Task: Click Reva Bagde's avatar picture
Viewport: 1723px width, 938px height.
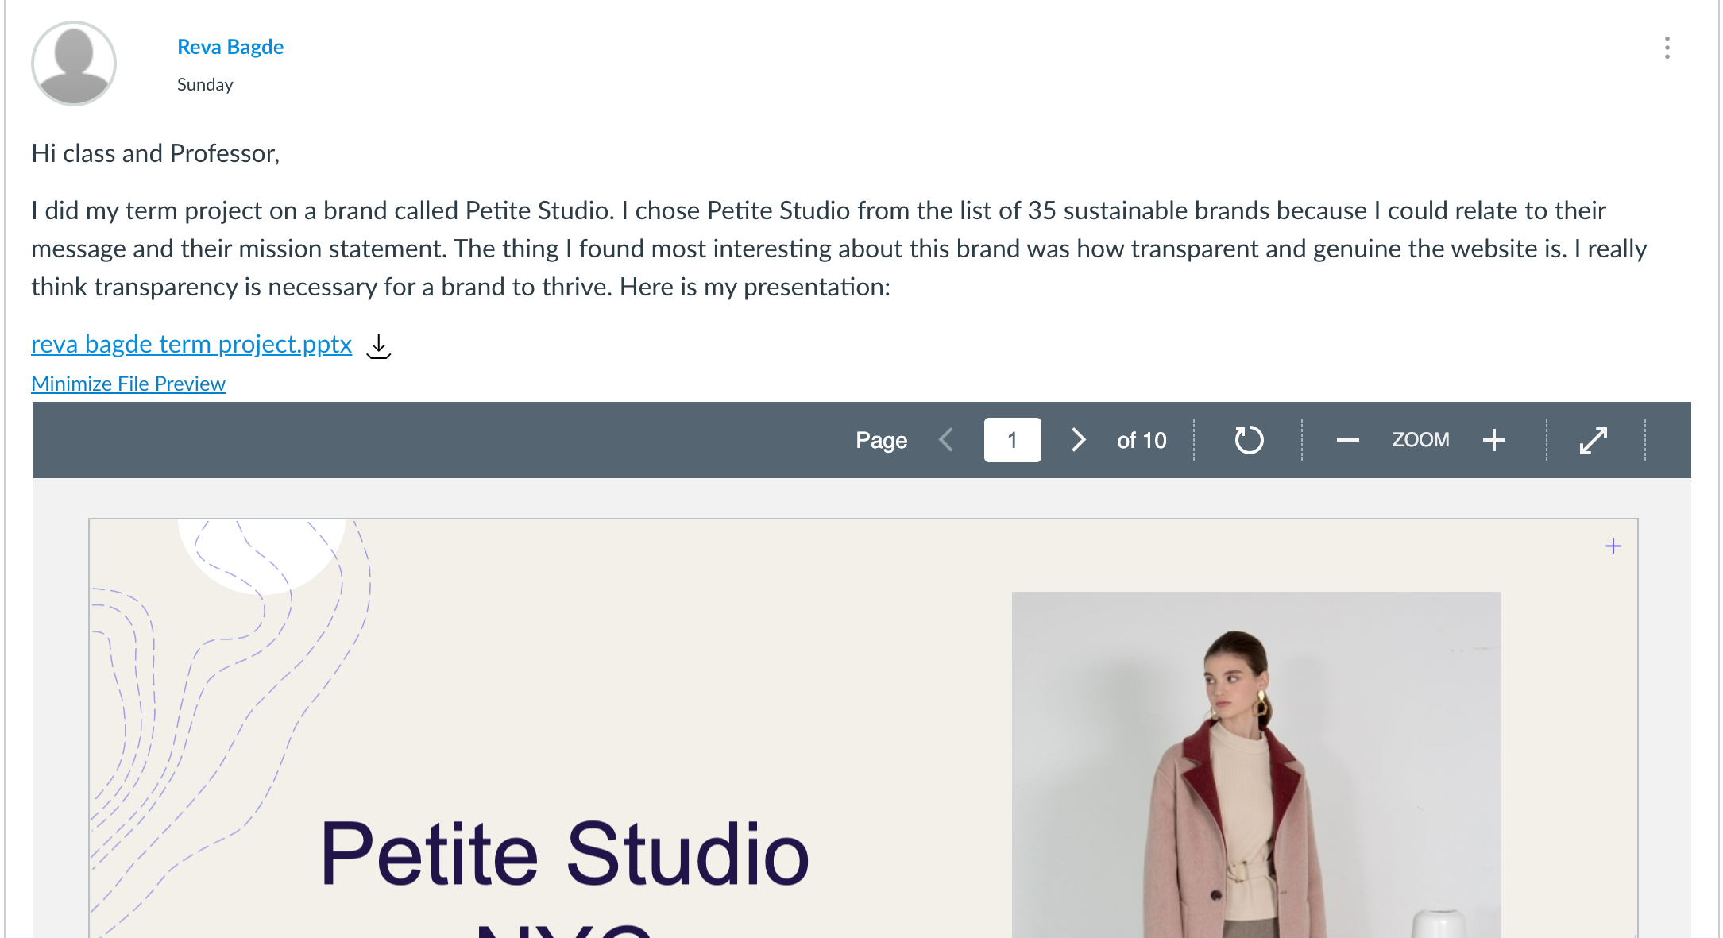Action: tap(74, 64)
